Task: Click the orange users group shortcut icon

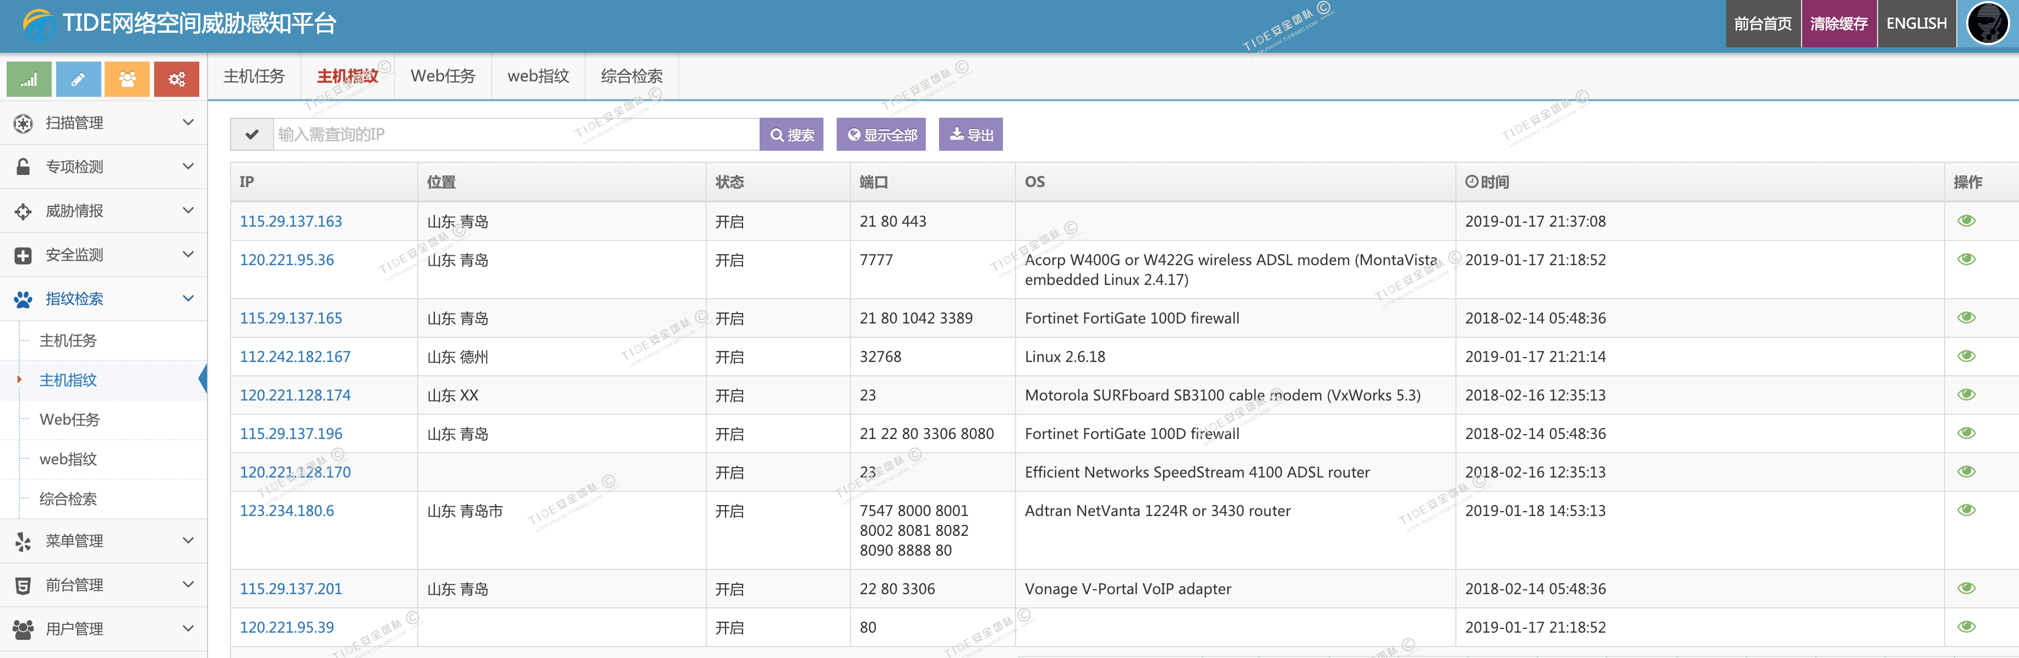Action: point(127,79)
